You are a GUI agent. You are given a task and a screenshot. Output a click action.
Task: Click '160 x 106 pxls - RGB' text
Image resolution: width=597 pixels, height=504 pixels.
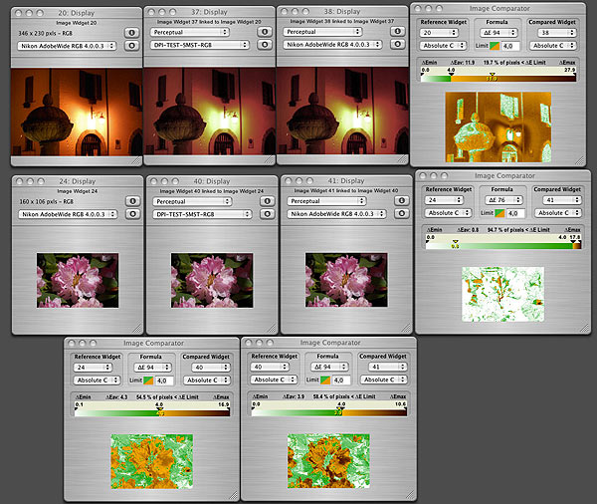(x=47, y=201)
